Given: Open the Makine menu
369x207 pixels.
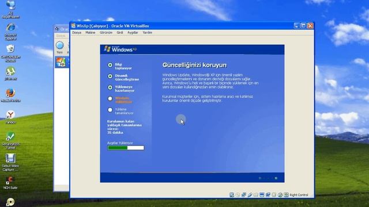Looking at the screenshot, I should click(x=91, y=32).
